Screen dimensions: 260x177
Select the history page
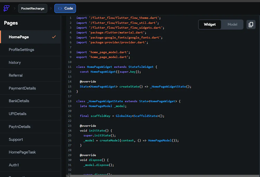coord(30,63)
